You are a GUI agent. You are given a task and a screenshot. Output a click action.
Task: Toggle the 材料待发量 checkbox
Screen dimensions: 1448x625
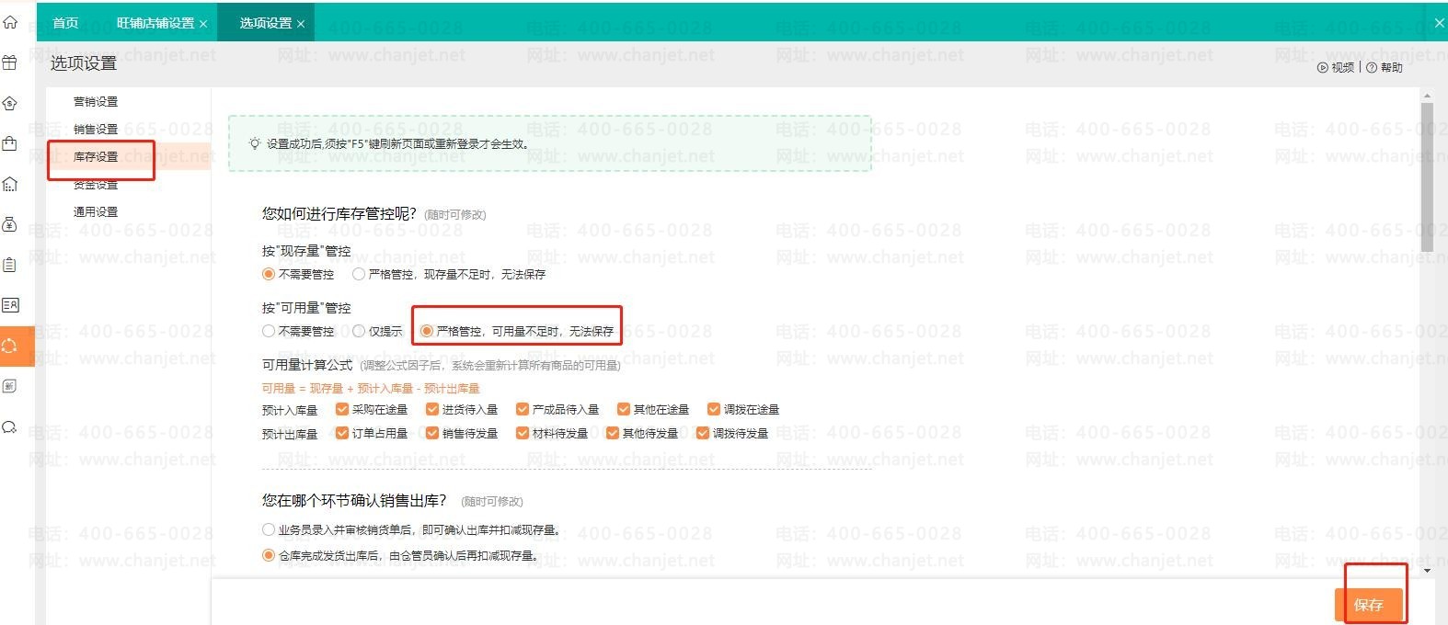(x=523, y=433)
